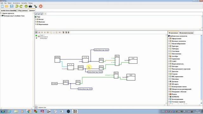Open Windows Start menu
The image size is (203, 114).
(3, 111)
